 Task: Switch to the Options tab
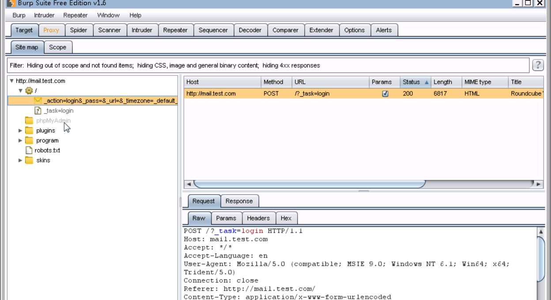click(x=355, y=30)
